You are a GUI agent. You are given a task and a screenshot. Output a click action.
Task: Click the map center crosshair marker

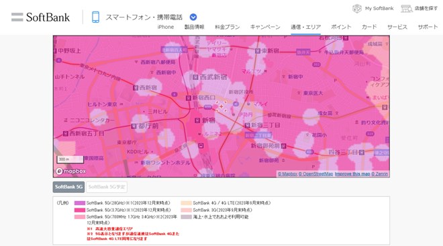(222, 107)
